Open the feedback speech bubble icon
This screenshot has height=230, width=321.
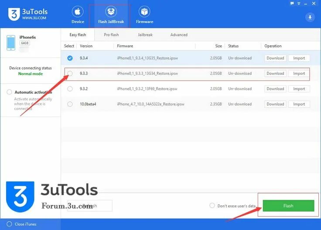point(292,3)
